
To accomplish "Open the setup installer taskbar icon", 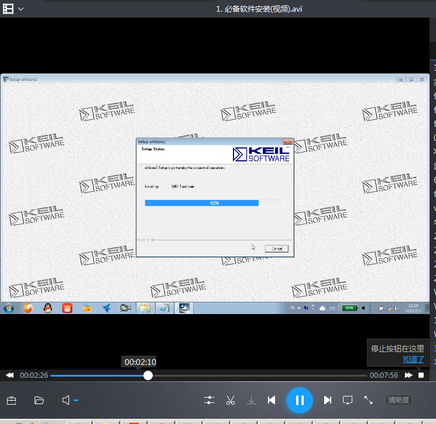I will pyautogui.click(x=184, y=308).
